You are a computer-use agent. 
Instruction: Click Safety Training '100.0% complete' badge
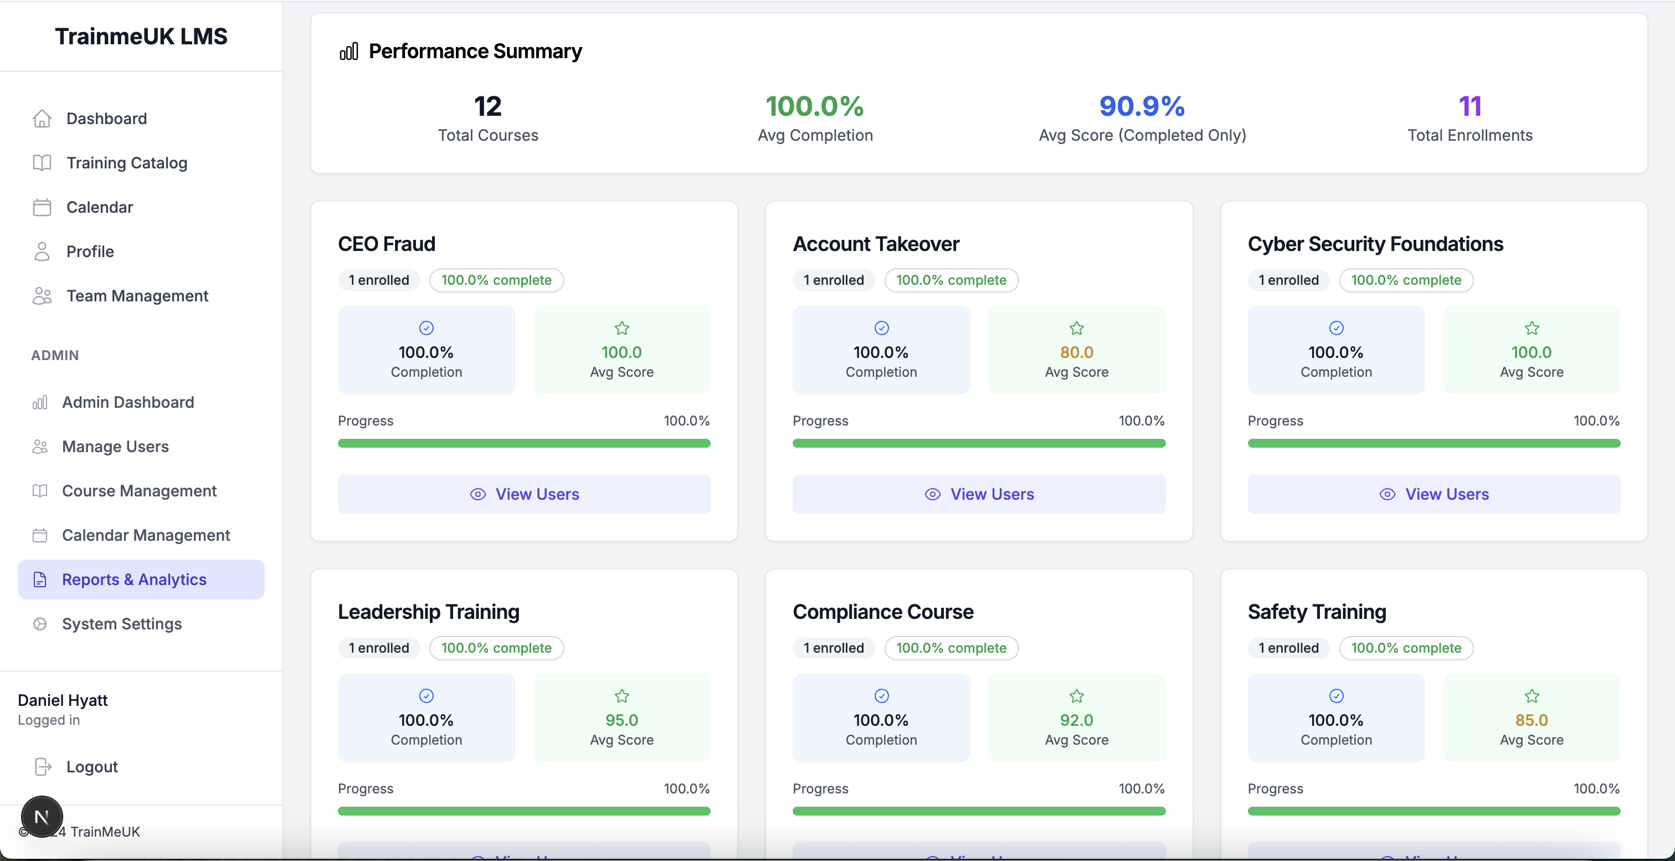[1406, 648]
